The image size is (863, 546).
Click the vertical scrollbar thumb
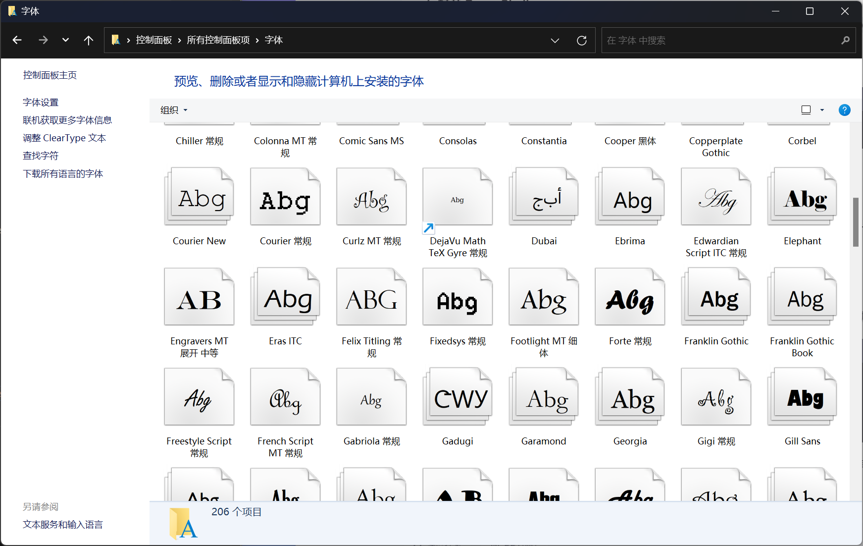point(856,222)
